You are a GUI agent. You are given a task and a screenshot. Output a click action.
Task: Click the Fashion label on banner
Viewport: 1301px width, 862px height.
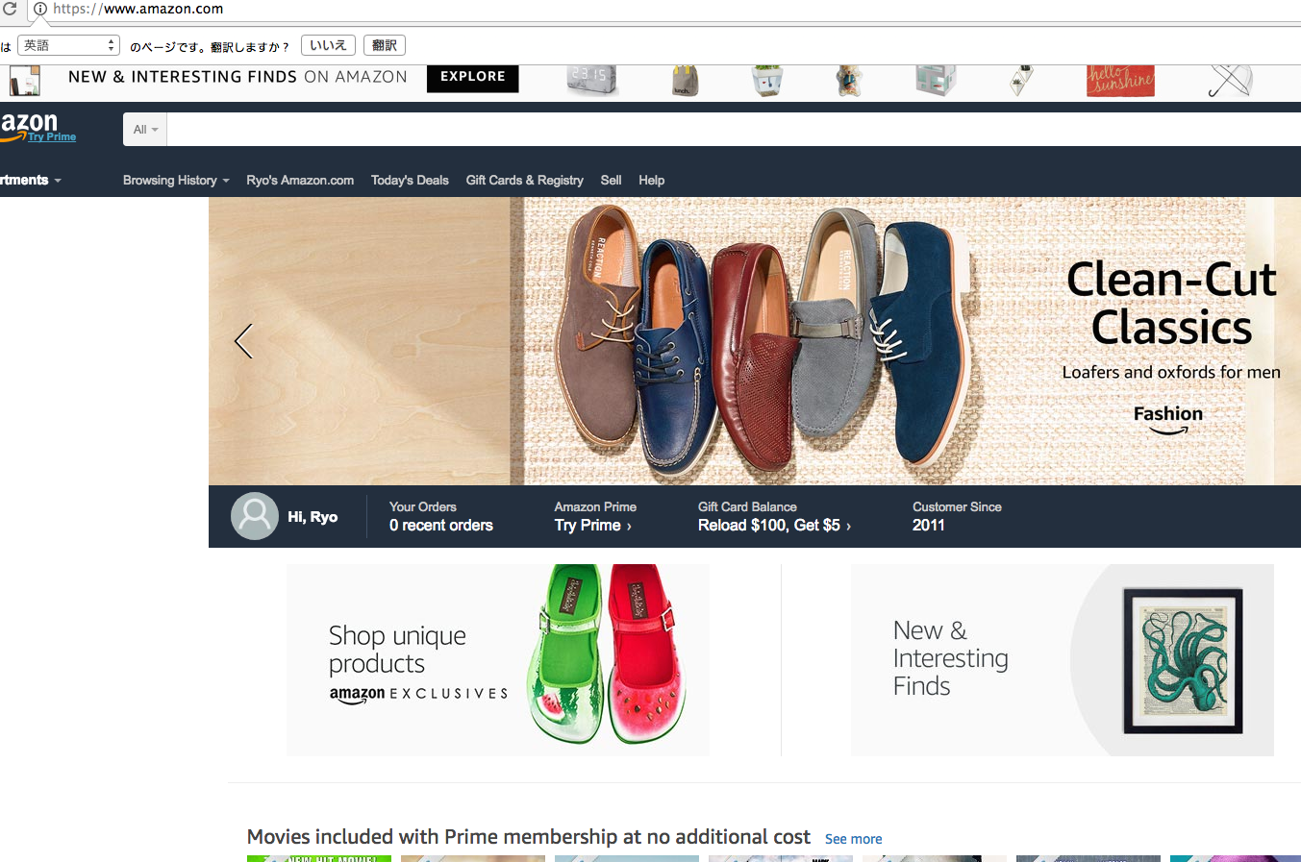1168,414
